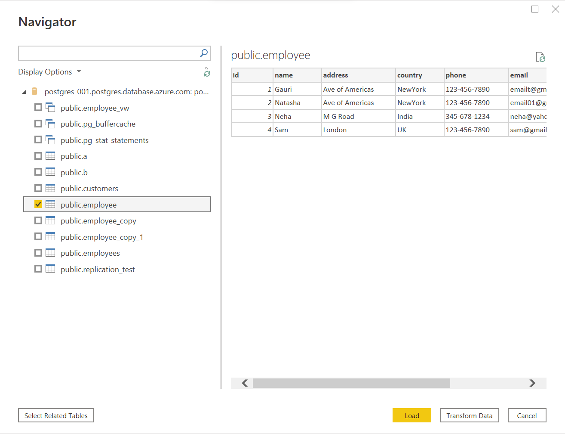Select the public.employees tree item
Viewport: 565px width, 434px height.
[90, 253]
